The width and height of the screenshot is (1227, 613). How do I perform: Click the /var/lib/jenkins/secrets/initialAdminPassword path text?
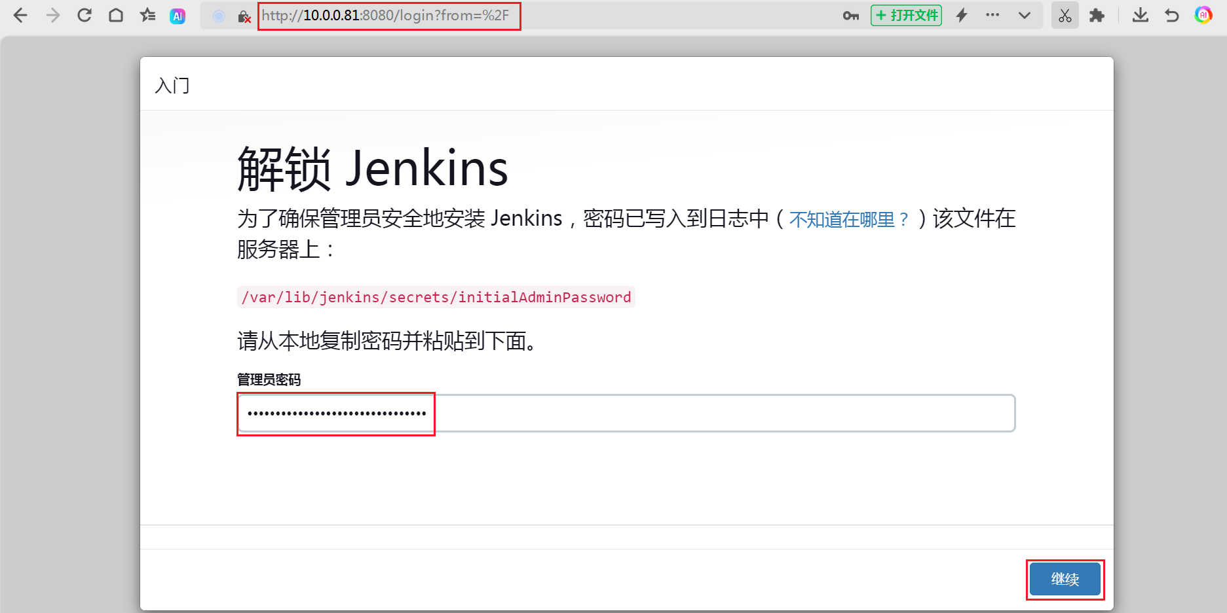(x=436, y=297)
